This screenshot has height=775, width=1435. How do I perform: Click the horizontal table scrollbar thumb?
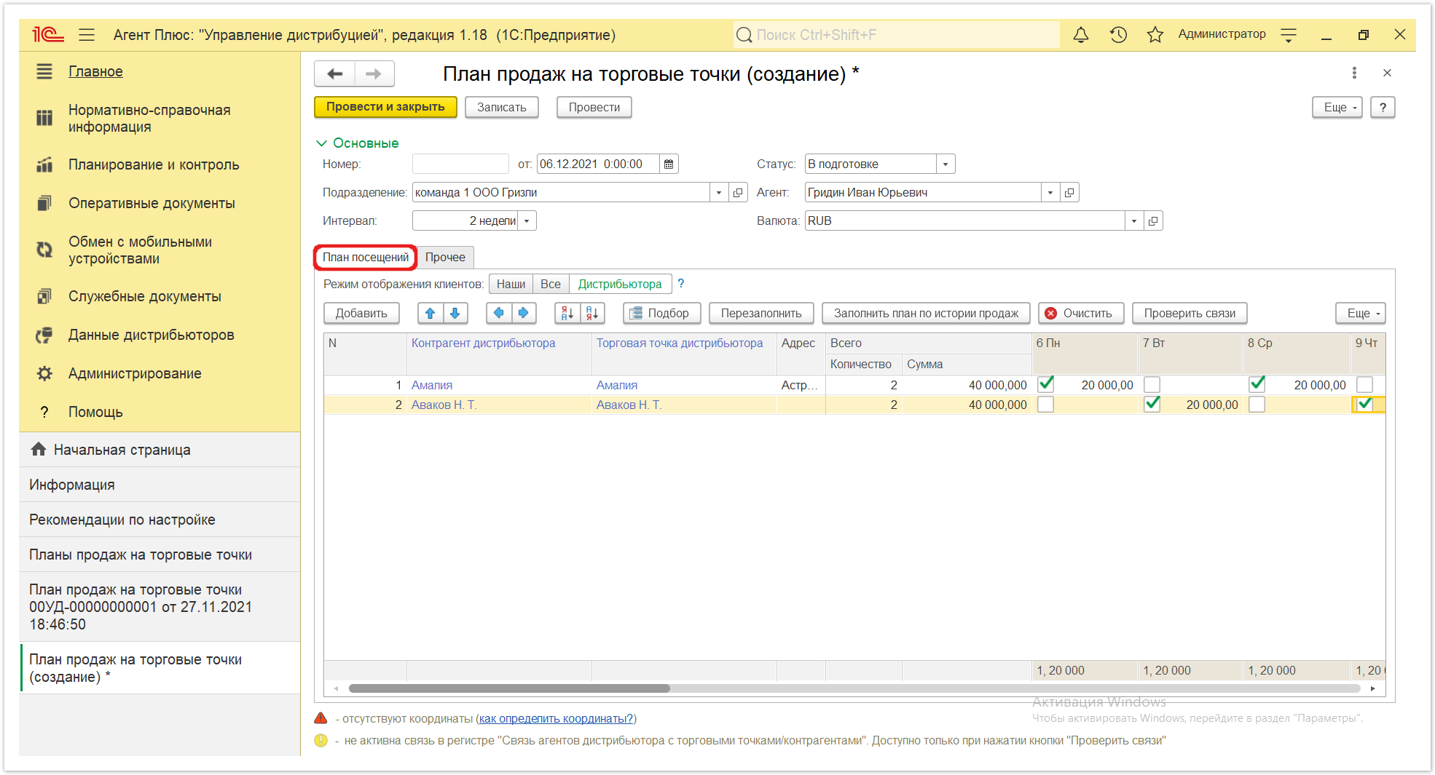click(x=509, y=688)
